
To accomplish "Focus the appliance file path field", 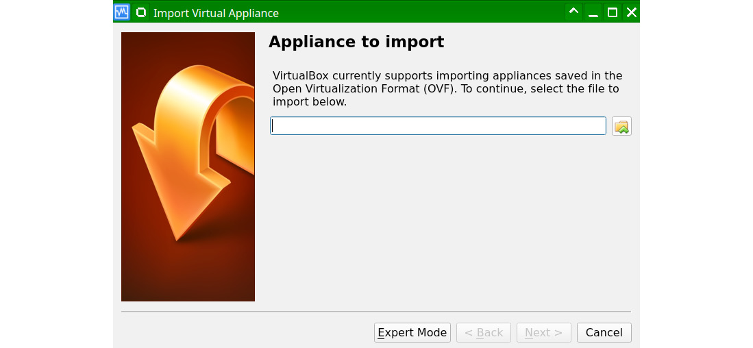I will click(x=438, y=126).
